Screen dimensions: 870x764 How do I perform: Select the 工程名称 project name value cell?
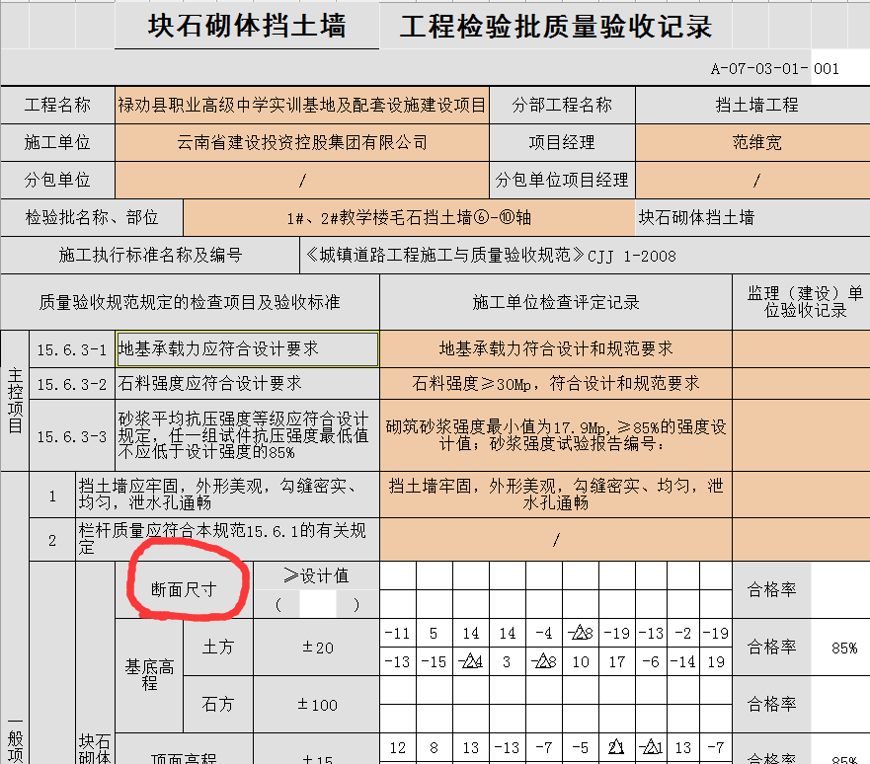pos(301,105)
